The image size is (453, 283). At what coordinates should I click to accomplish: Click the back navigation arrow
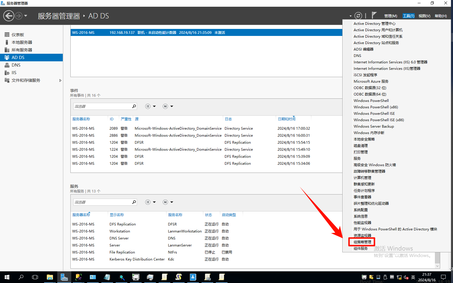9,16
